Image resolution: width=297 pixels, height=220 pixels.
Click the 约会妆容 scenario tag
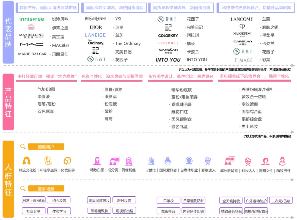(x=59, y=200)
